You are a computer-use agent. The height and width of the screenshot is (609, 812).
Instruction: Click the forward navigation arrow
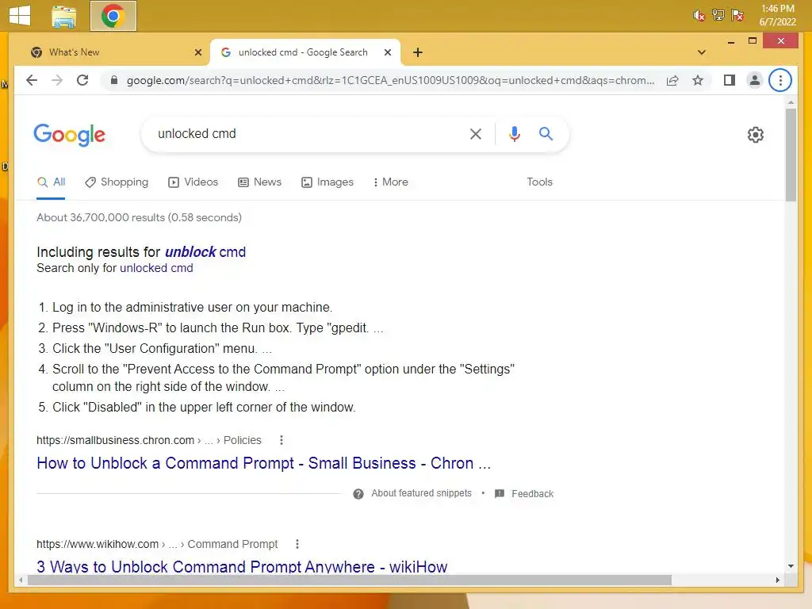point(57,80)
